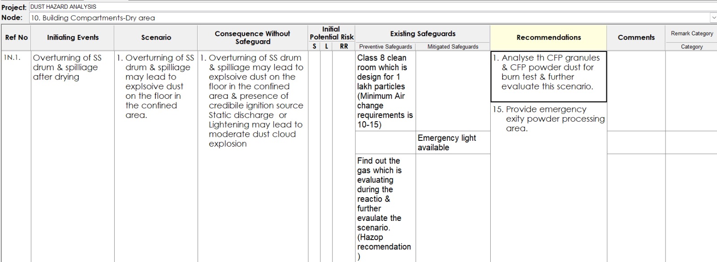Click the Scenario column header
Screen dimensions: 717x262
pyautogui.click(x=156, y=38)
